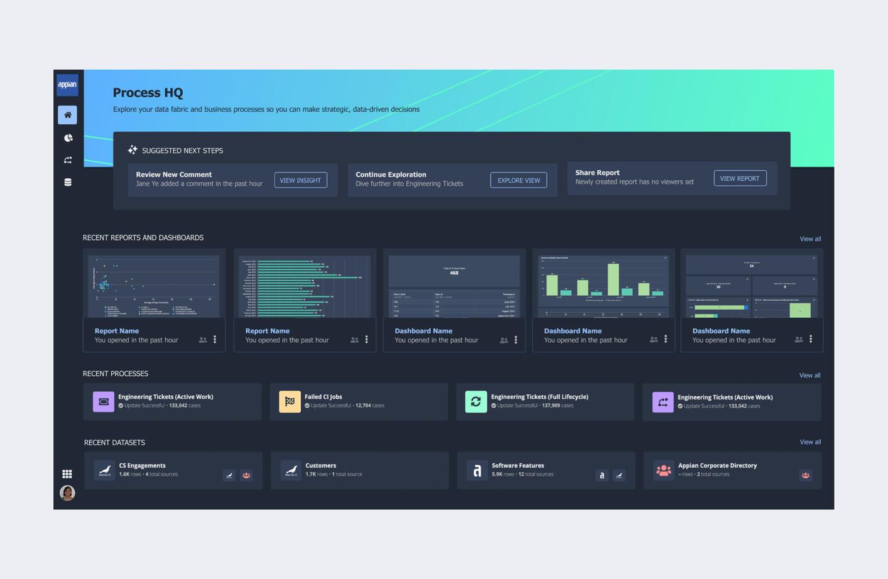888x579 pixels.
Task: Click View all for Recent Datasets
Action: [809, 441]
